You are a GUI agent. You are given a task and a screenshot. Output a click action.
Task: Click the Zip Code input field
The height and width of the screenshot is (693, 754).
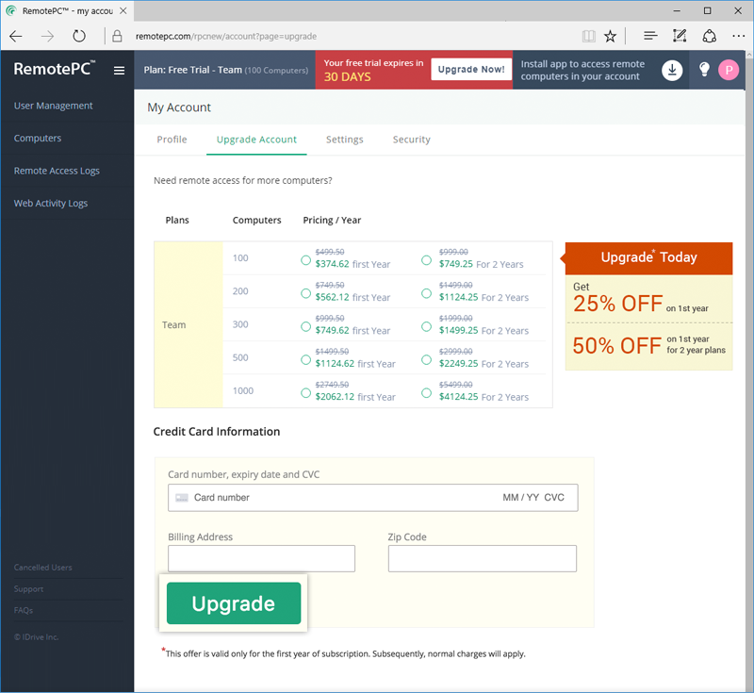coord(482,558)
